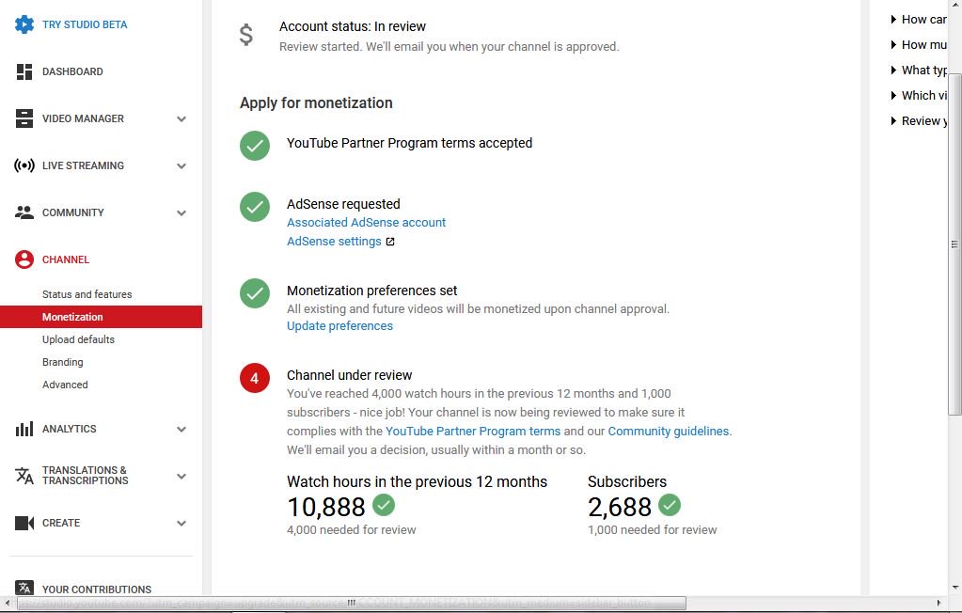This screenshot has width=962, height=613.
Task: Click the 'Account status: In review' text
Action: pos(352,26)
